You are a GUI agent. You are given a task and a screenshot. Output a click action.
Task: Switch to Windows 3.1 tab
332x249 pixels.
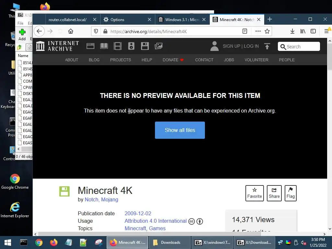[x=180, y=20]
